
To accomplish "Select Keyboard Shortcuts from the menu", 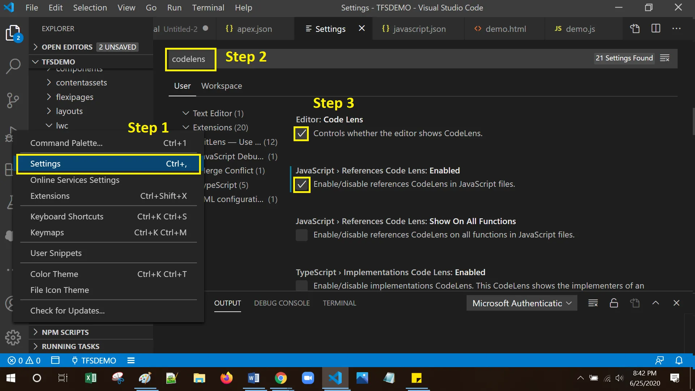I will coord(67,216).
